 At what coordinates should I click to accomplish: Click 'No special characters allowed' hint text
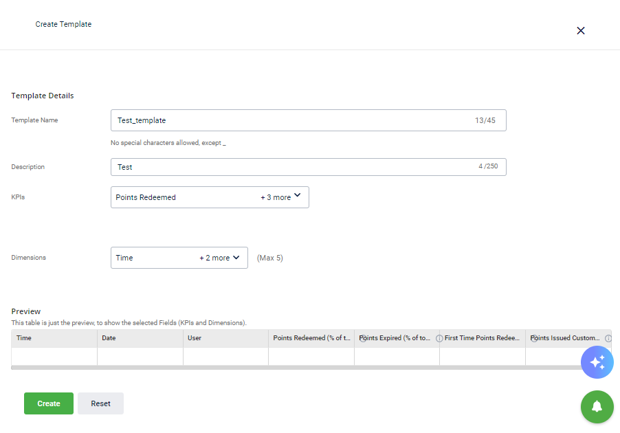point(168,143)
